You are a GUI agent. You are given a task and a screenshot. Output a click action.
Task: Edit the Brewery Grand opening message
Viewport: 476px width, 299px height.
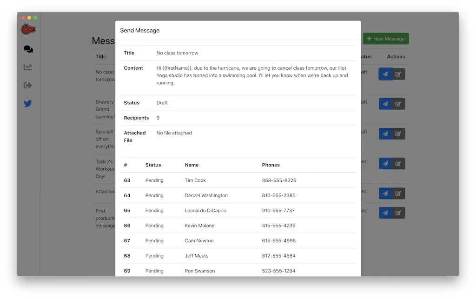tap(398, 104)
